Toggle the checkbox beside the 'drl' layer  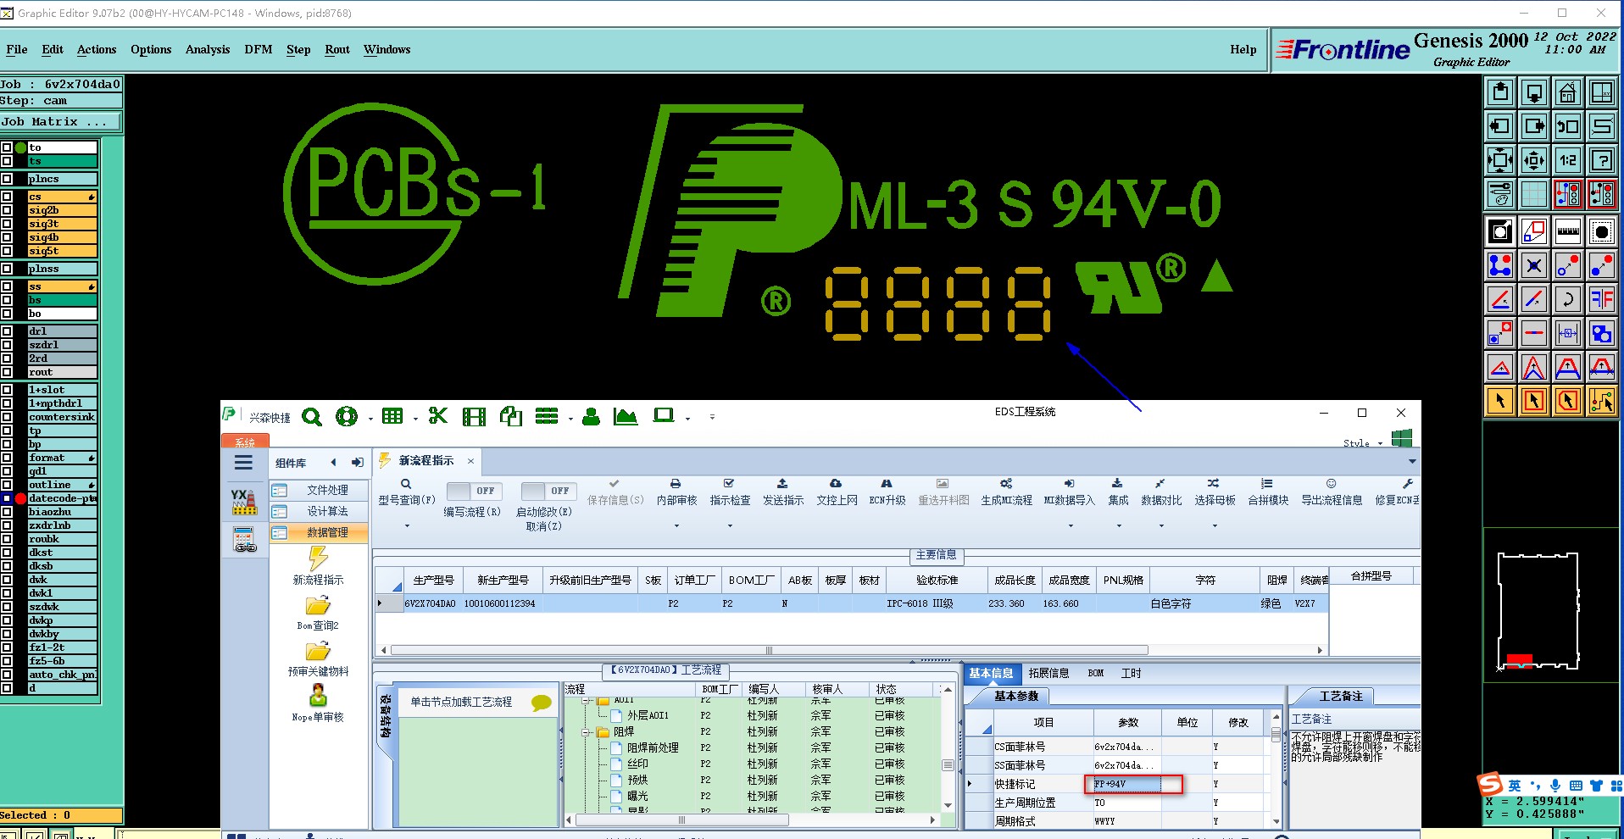(x=7, y=331)
